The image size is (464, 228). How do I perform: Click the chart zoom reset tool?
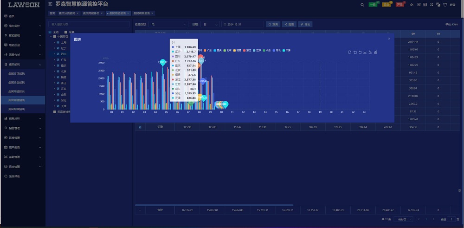360,52
